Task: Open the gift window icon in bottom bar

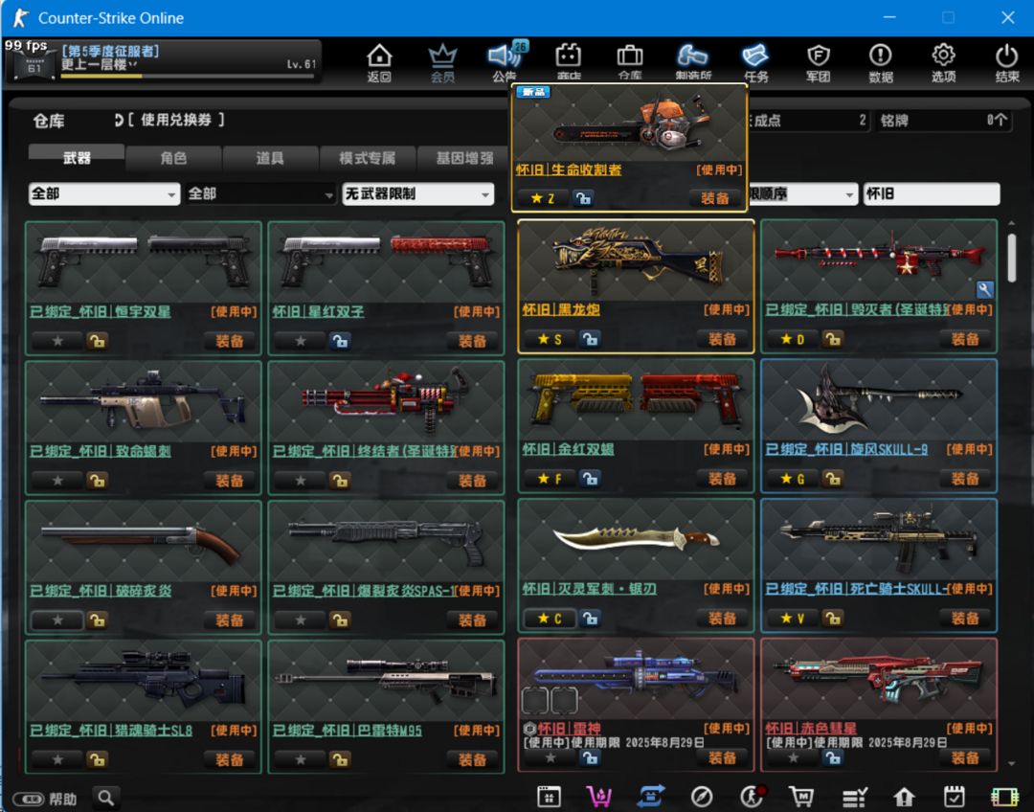Action: click(x=549, y=797)
